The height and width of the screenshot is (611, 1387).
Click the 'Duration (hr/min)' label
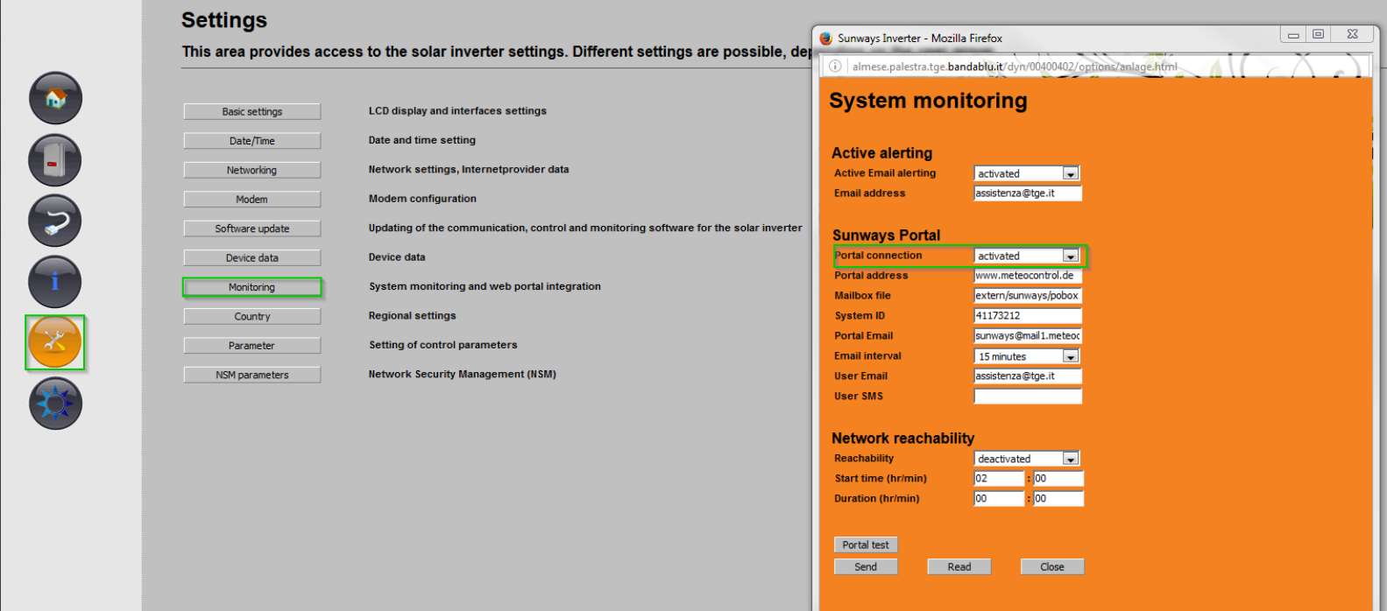[877, 499]
